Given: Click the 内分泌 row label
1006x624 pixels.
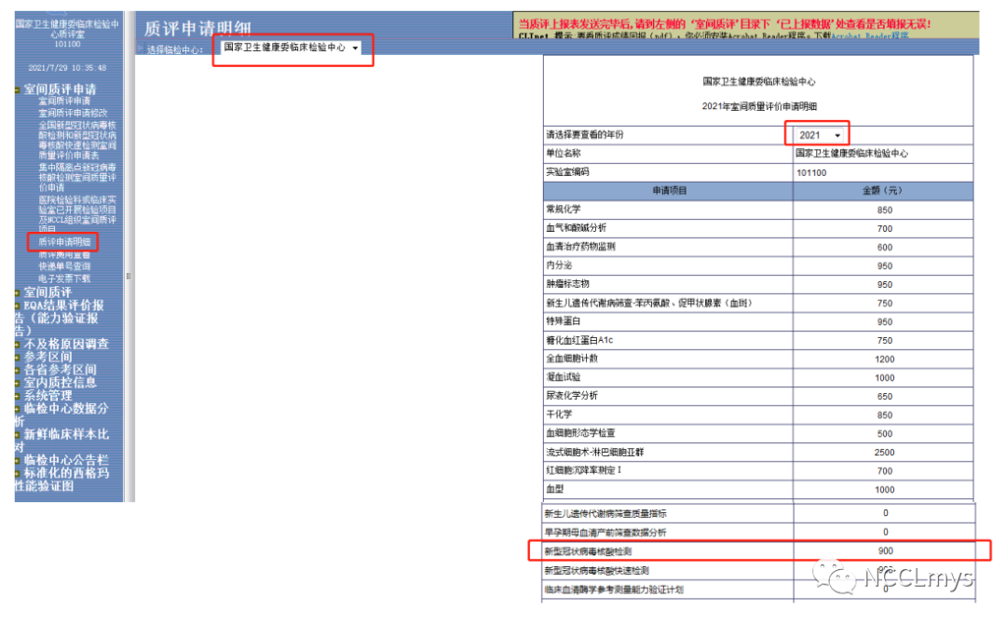Looking at the screenshot, I should coord(559,265).
